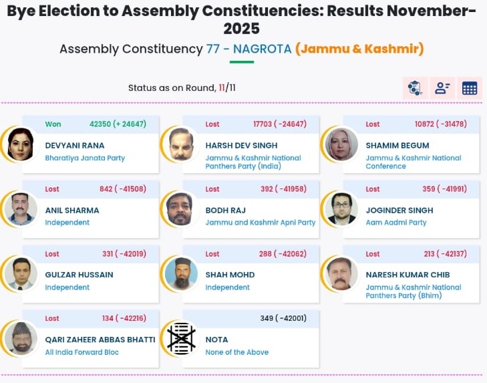The height and width of the screenshot is (383, 487).
Task: Select Shamim Begum's profile photo
Action: click(341, 144)
